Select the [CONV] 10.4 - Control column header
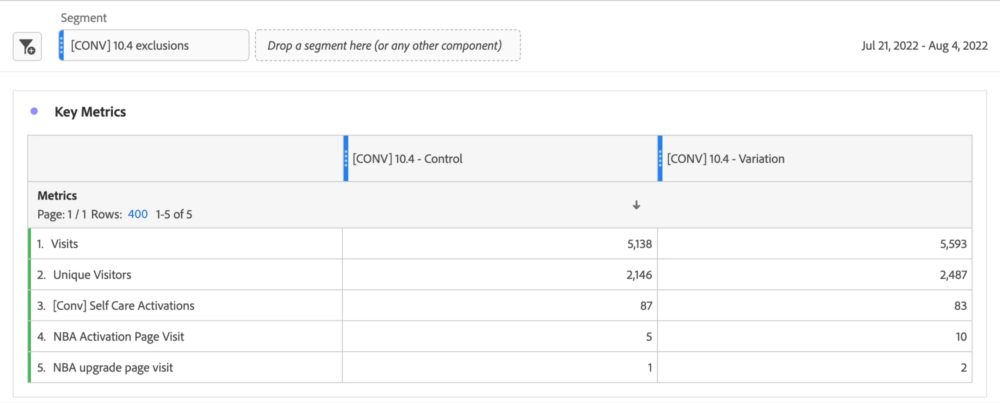The height and width of the screenshot is (403, 1000). coord(500,158)
